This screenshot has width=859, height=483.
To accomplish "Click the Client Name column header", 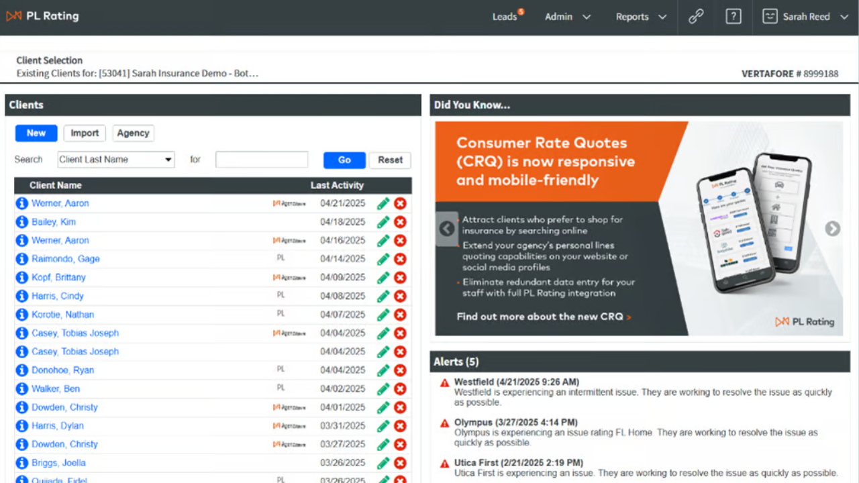I will click(56, 185).
